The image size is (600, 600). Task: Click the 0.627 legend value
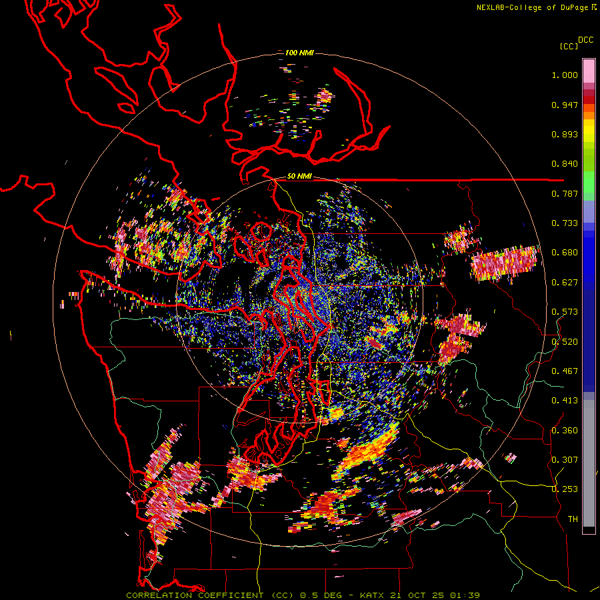point(565,283)
